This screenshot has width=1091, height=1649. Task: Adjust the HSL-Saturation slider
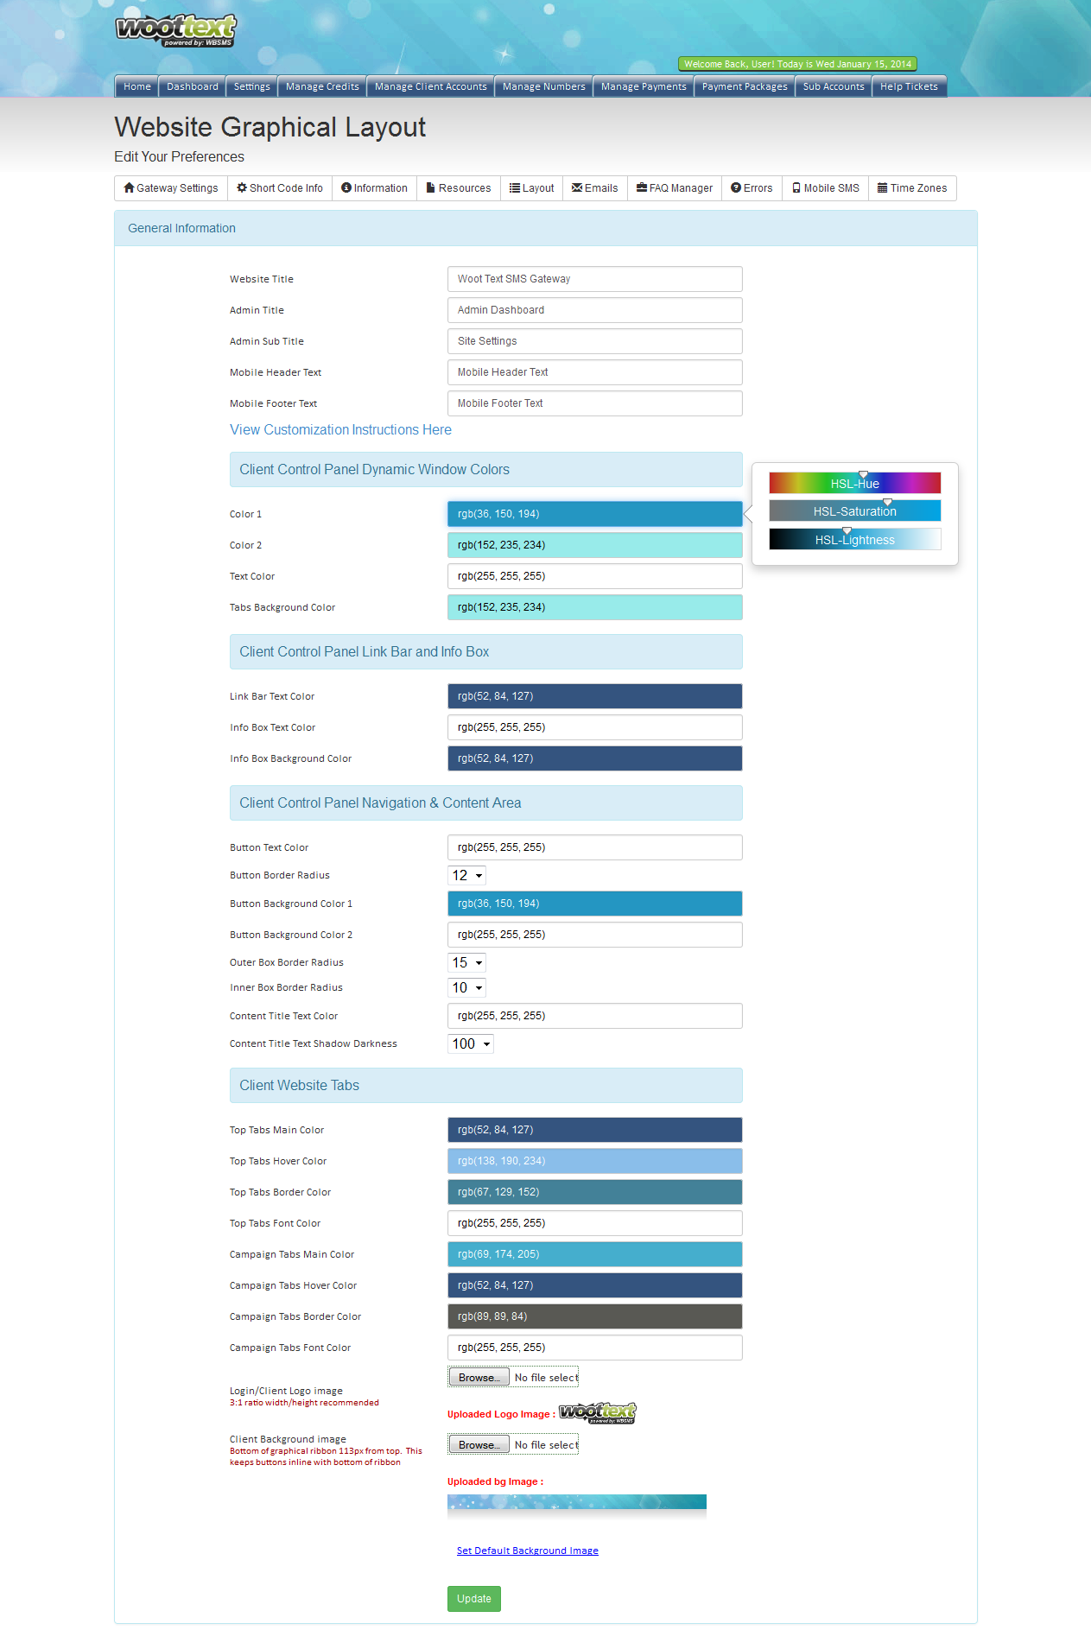pyautogui.click(x=855, y=511)
